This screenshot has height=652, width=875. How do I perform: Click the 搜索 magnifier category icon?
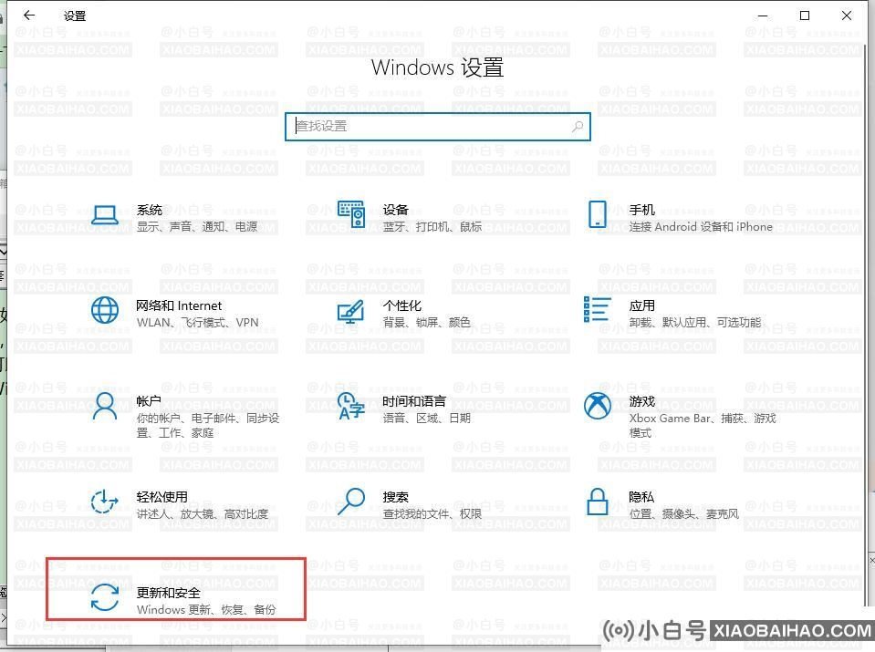tap(351, 501)
